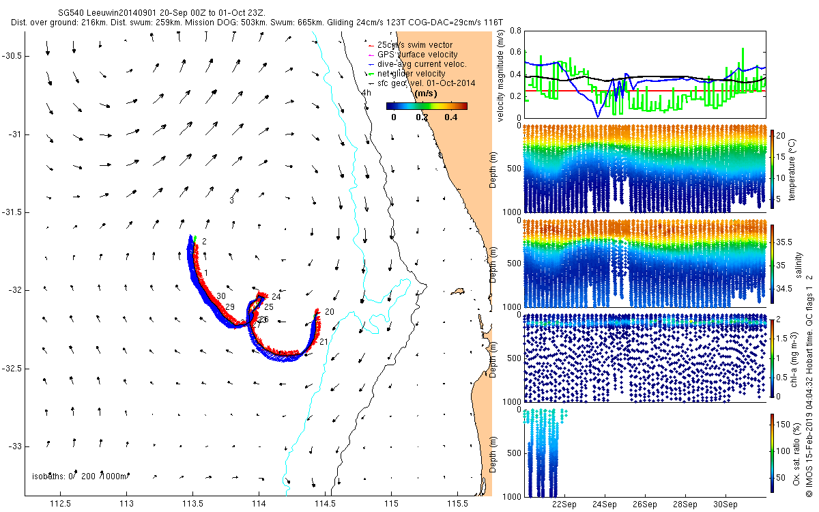Click the 35.5 tick on salinity colorbar
Image resolution: width=819 pixels, height=512 pixels.
click(x=786, y=242)
